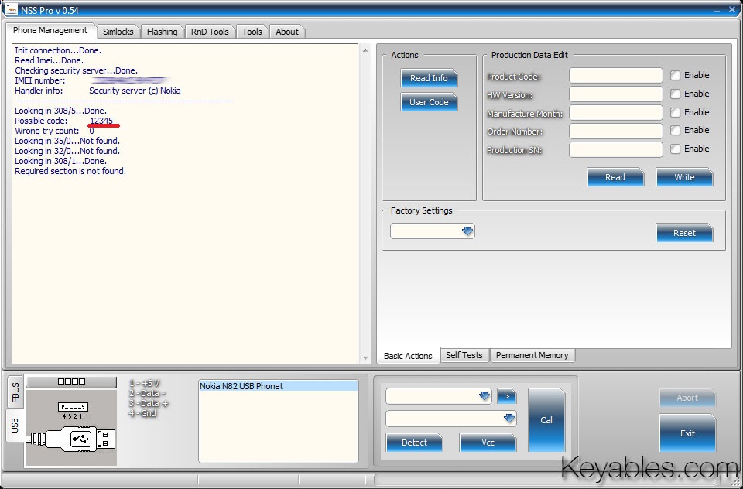
Task: Enable the Product Code checkbox
Action: point(675,75)
